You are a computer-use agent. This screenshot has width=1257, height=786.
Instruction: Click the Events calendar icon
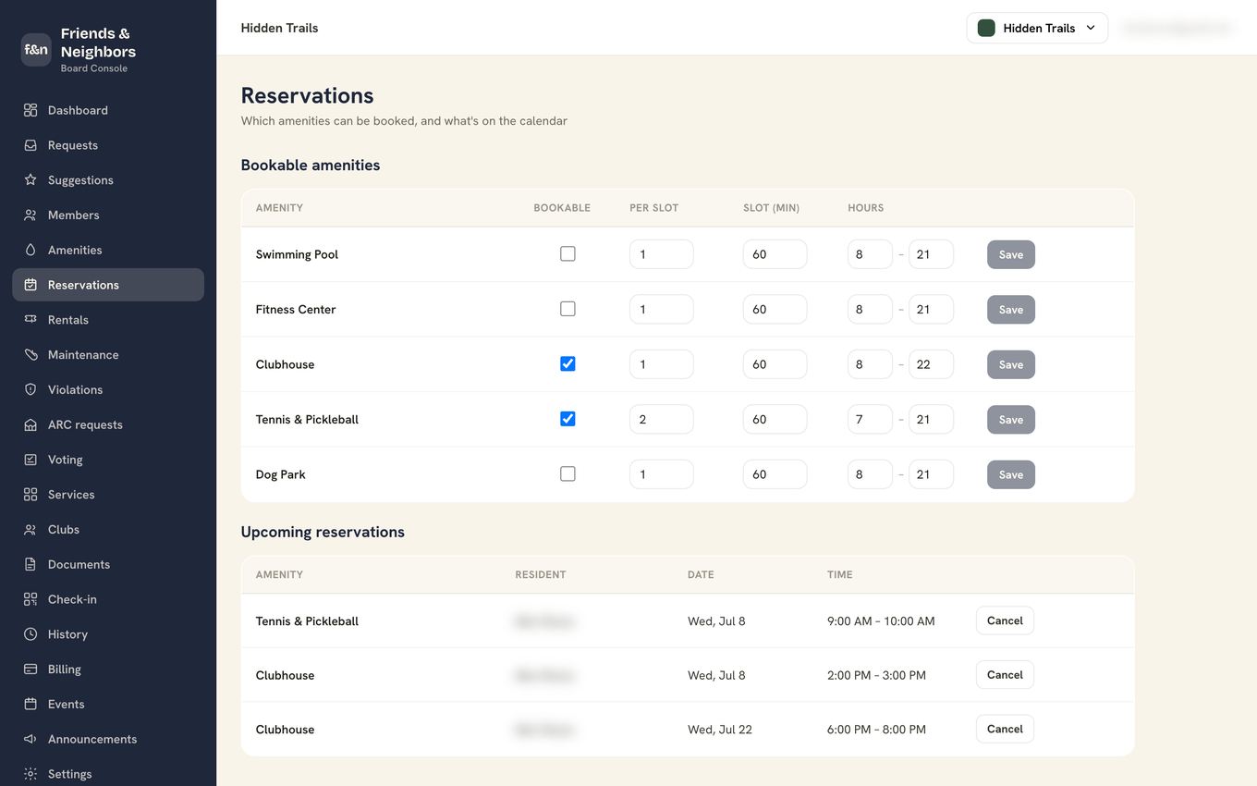click(31, 705)
